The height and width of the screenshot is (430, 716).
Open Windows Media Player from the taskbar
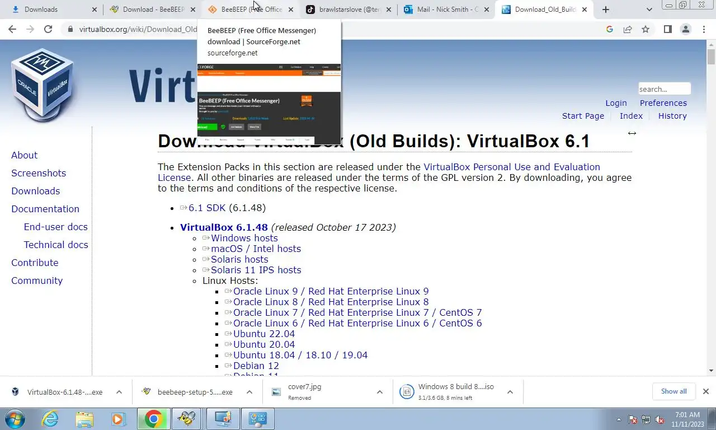pos(117,419)
